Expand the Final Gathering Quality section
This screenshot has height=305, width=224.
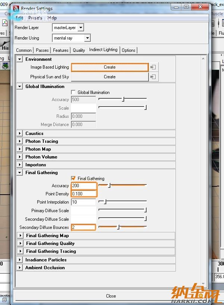[x=21, y=243]
